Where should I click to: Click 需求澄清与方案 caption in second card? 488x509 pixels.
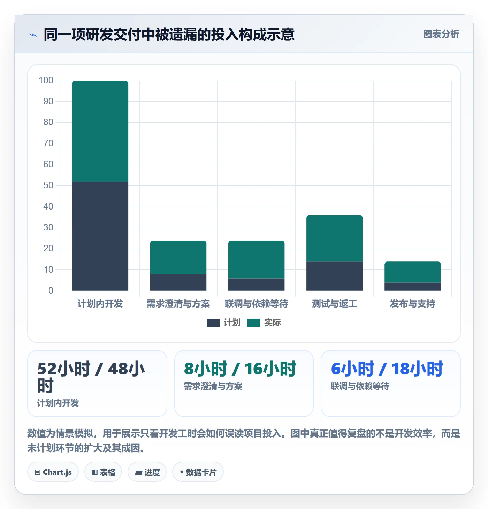pyautogui.click(x=213, y=386)
